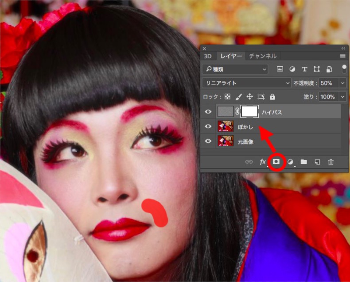This screenshot has height=282, width=350.
Task: Create a new layer icon
Action: pos(317,162)
